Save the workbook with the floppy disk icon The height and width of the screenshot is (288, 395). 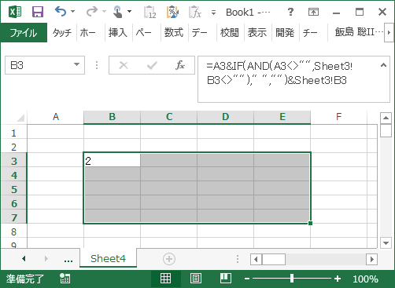point(38,12)
